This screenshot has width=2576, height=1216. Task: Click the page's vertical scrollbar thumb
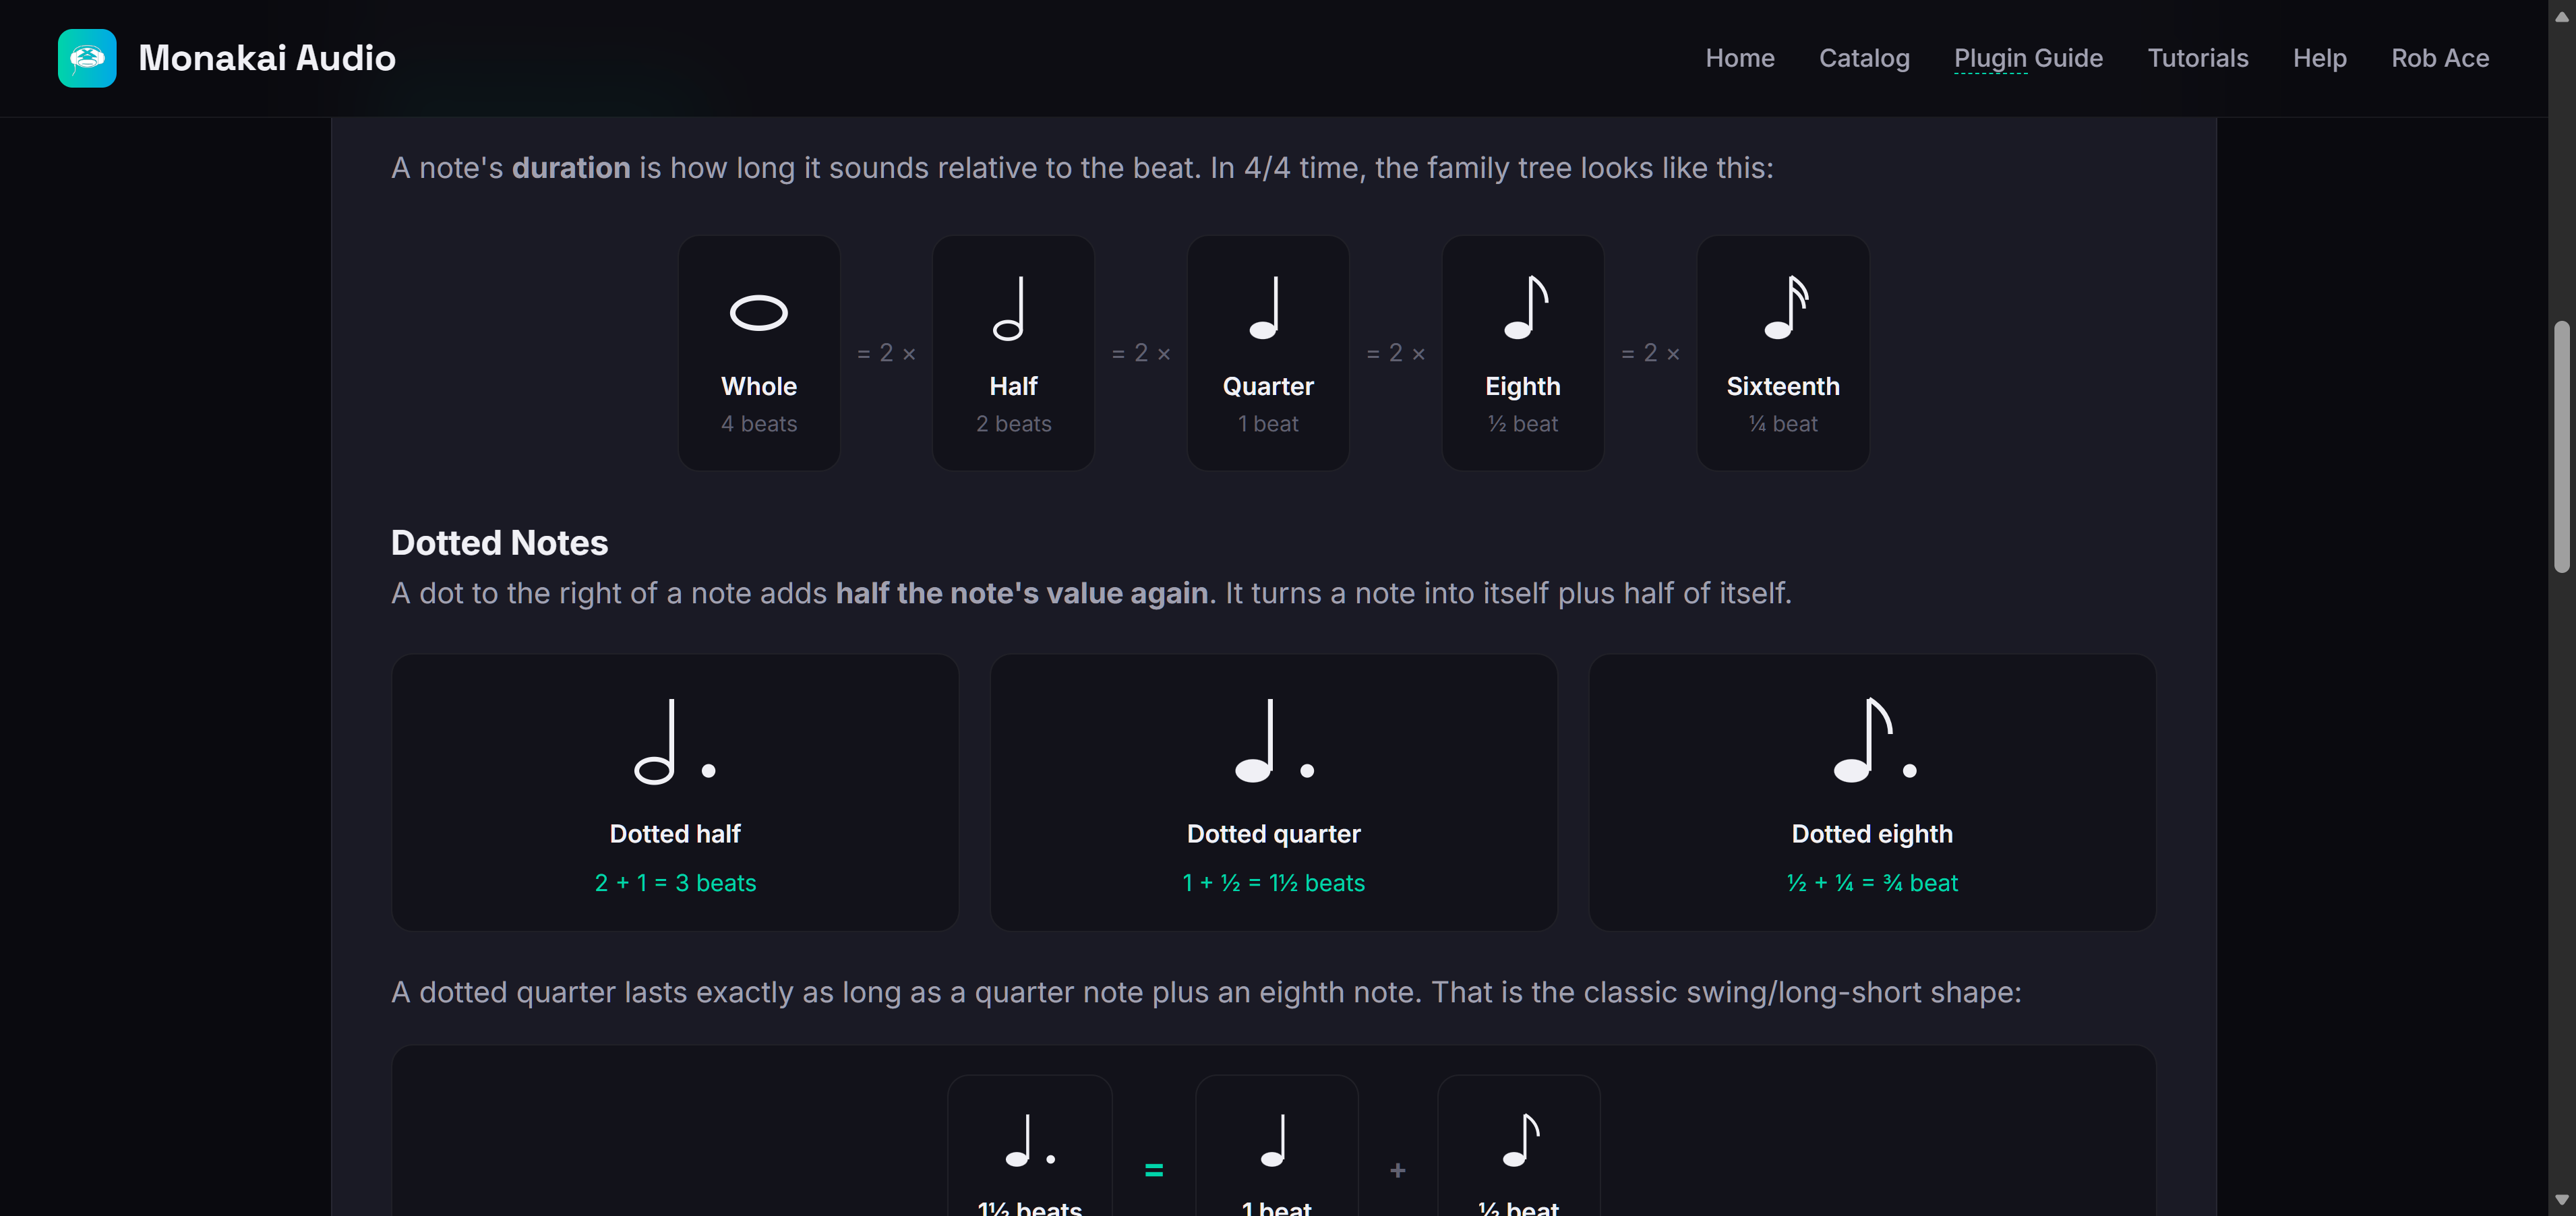pos(2561,447)
